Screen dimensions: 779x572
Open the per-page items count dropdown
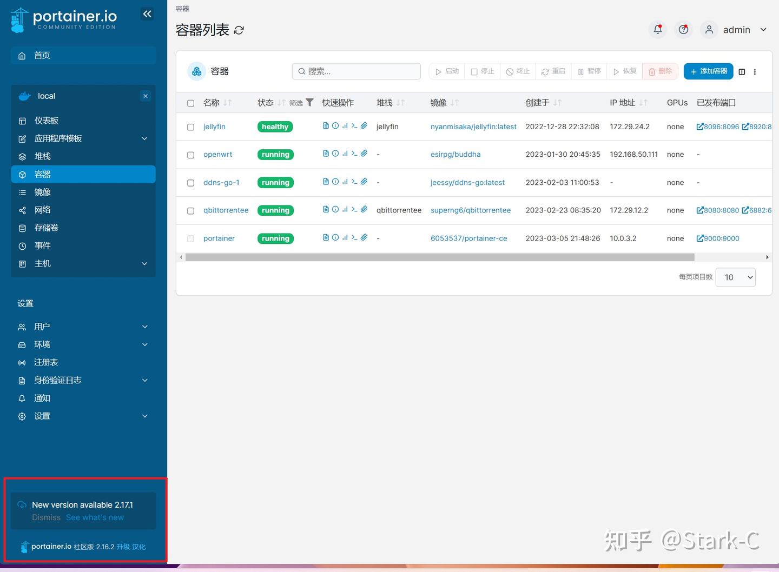pyautogui.click(x=735, y=277)
